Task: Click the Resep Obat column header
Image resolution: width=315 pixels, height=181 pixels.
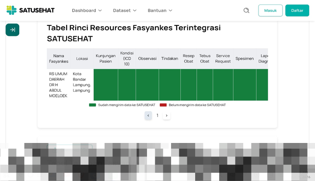Action: [x=189, y=59]
